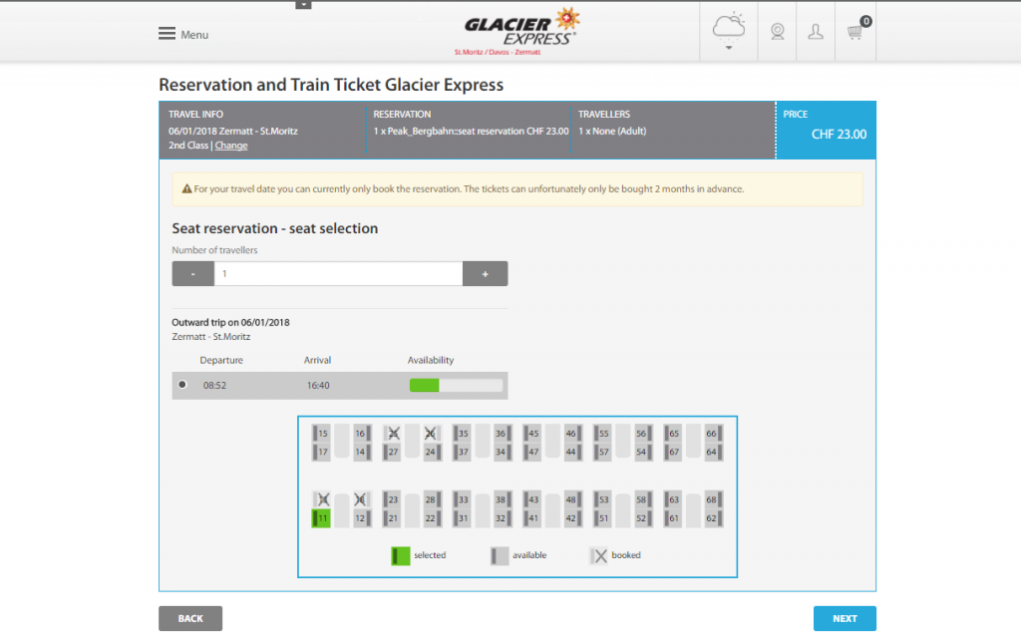
Task: Open the hamburger Menu
Action: pyautogui.click(x=183, y=34)
